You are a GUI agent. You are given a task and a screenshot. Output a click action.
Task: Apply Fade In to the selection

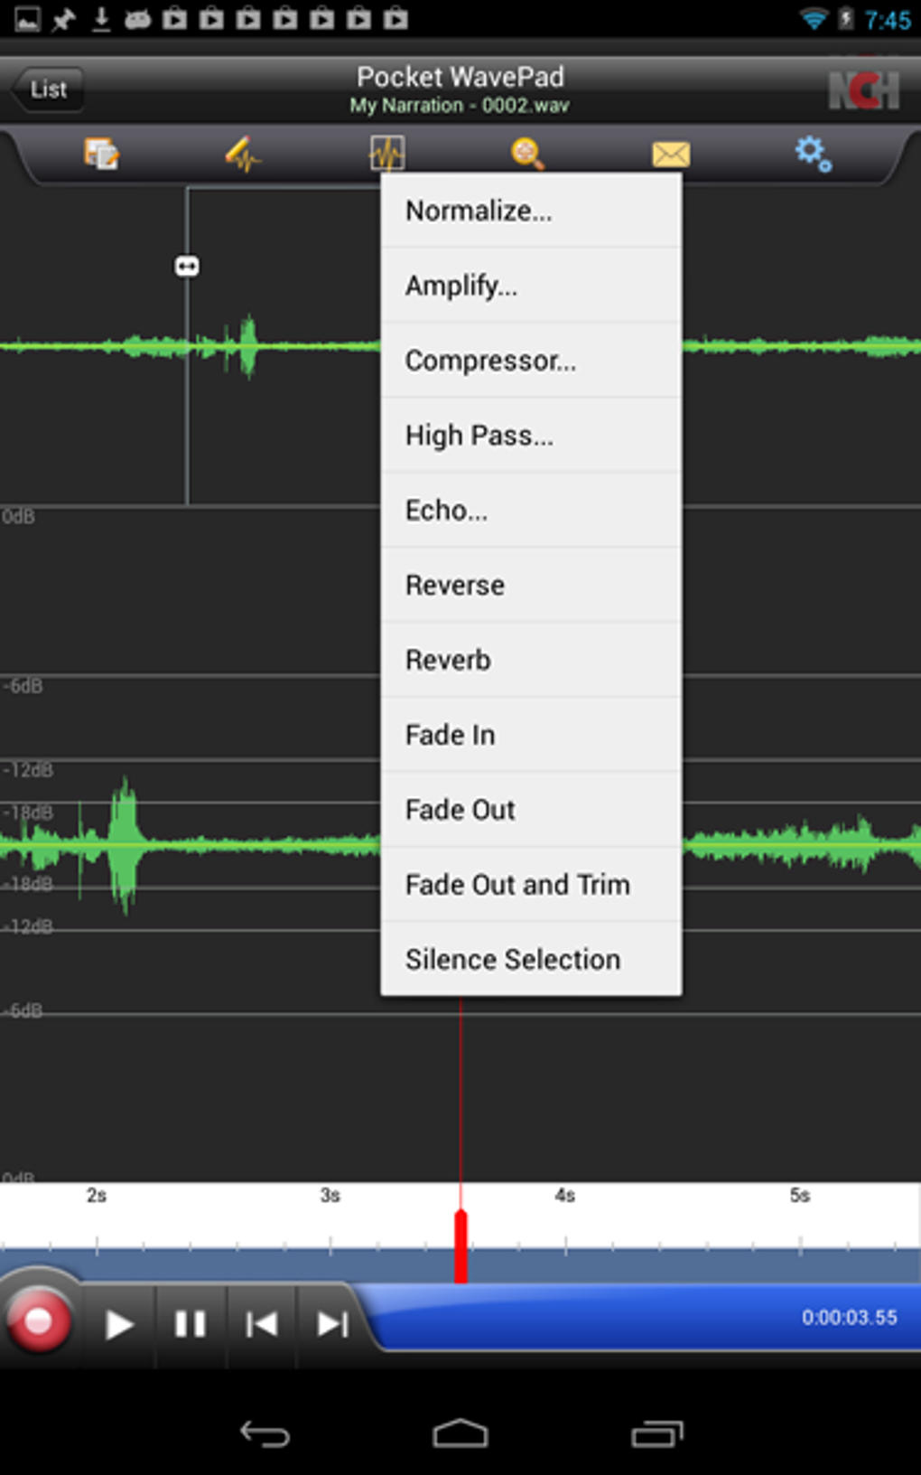[x=531, y=734]
